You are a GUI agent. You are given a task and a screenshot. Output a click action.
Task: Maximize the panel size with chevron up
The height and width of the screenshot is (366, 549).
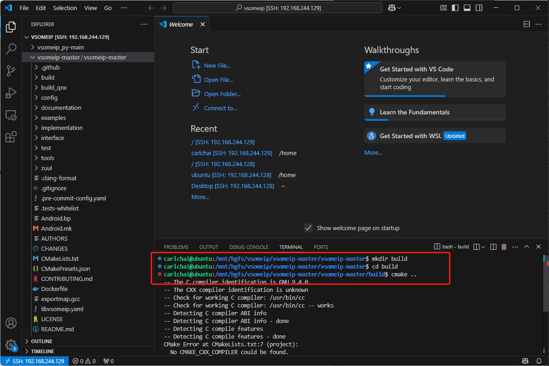[526, 247]
